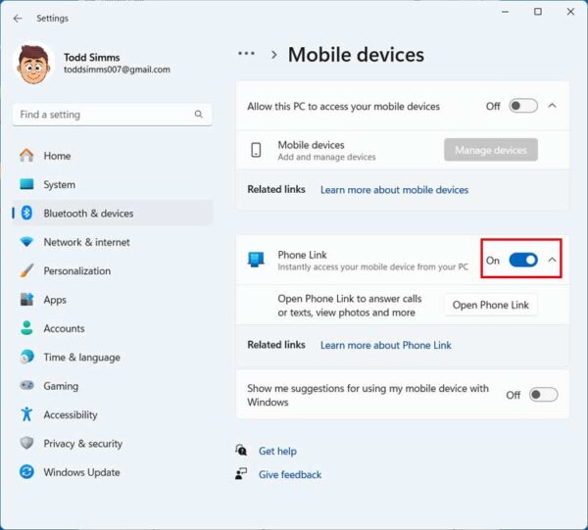Open Todd Simms profile avatar
588x530 pixels.
coord(33,65)
